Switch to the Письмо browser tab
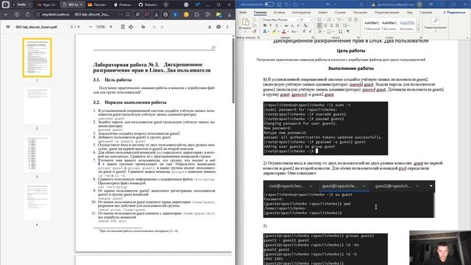This screenshot has height=265, width=471. 98,4
